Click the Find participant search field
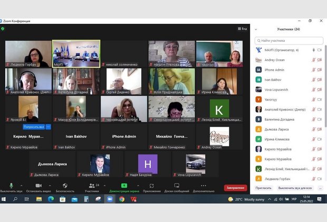 click(289, 40)
